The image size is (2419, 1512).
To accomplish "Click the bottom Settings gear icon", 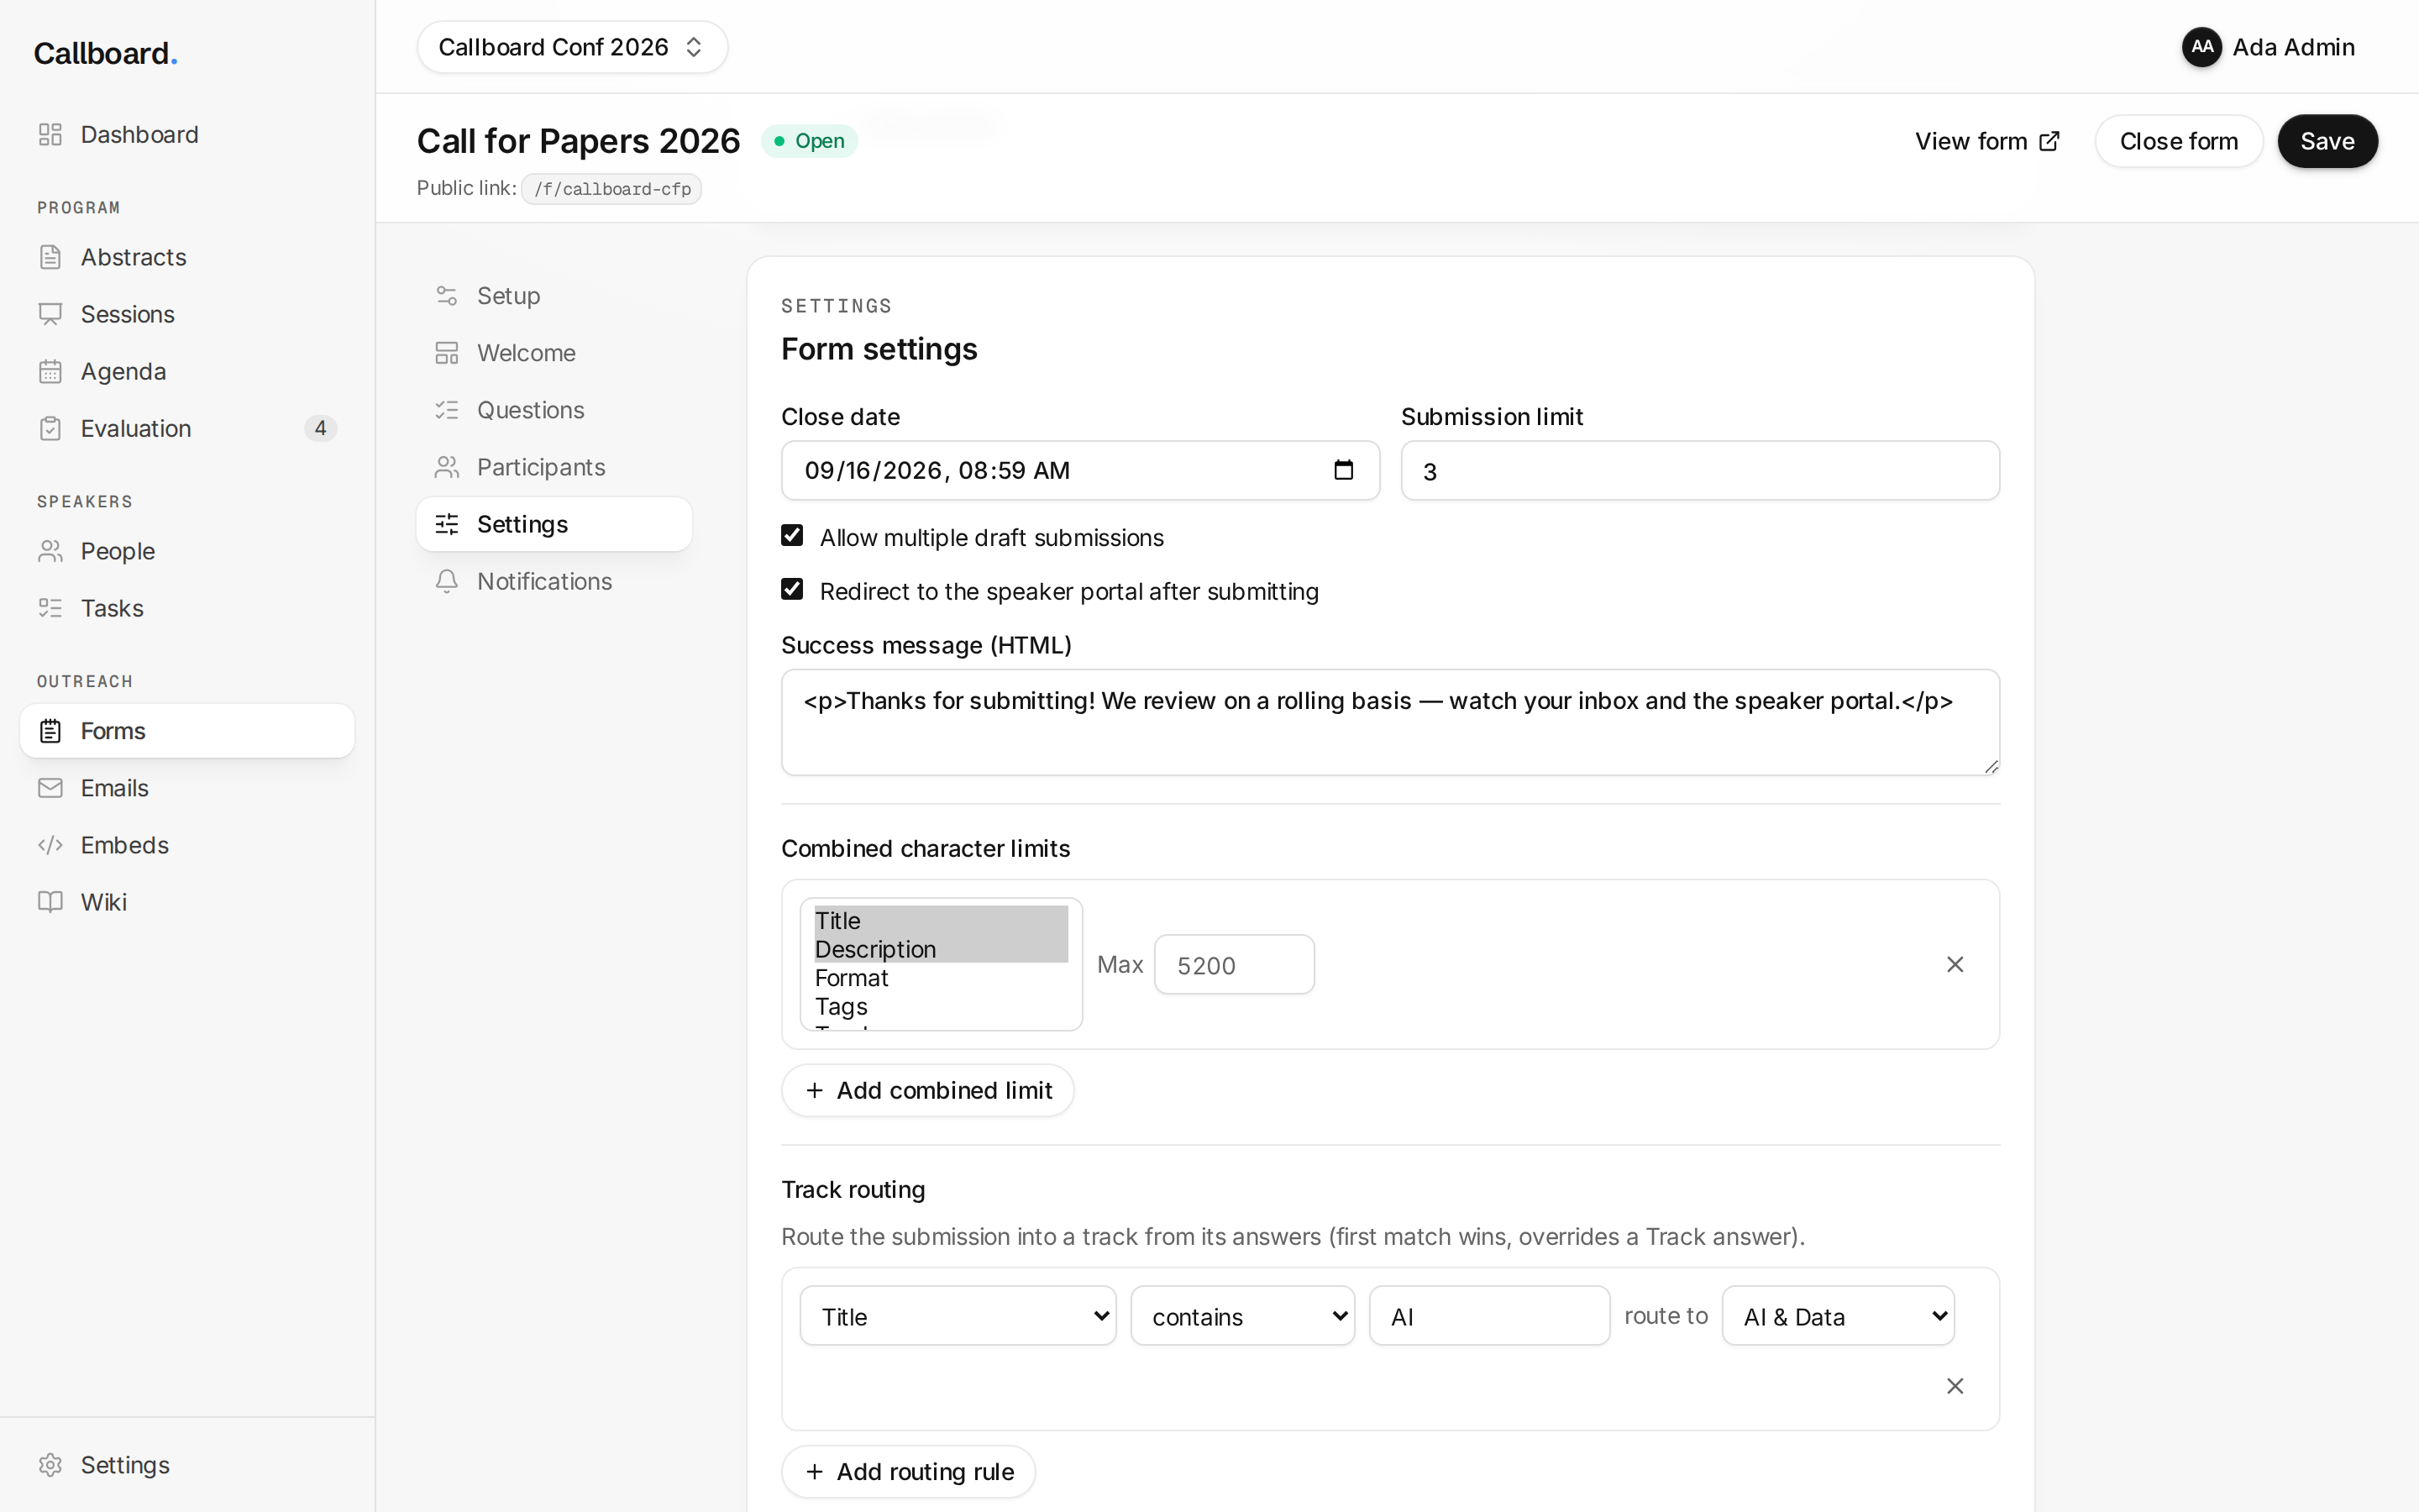I will point(50,1465).
